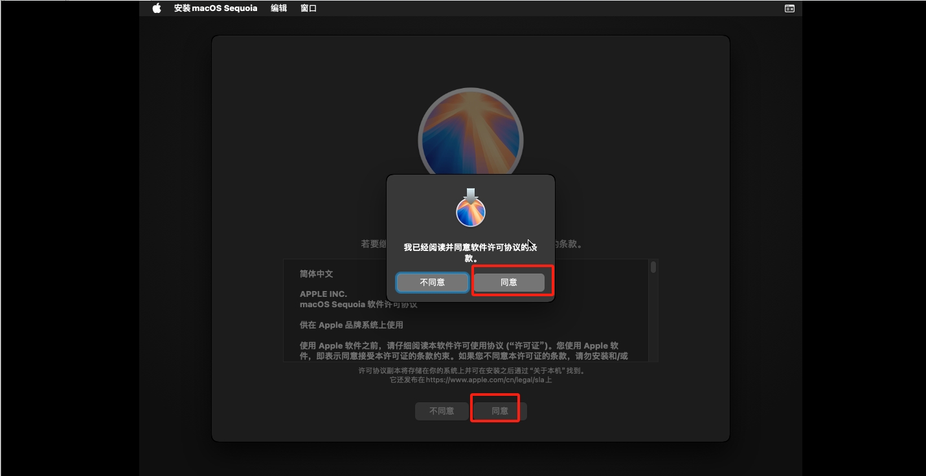
Task: Click the 许可协议副本将存储在你的系统上 note
Action: (x=471, y=371)
